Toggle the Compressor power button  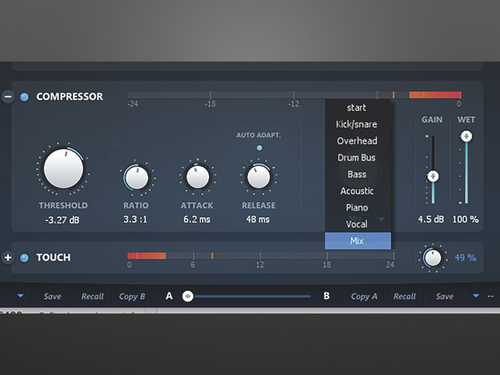click(24, 97)
